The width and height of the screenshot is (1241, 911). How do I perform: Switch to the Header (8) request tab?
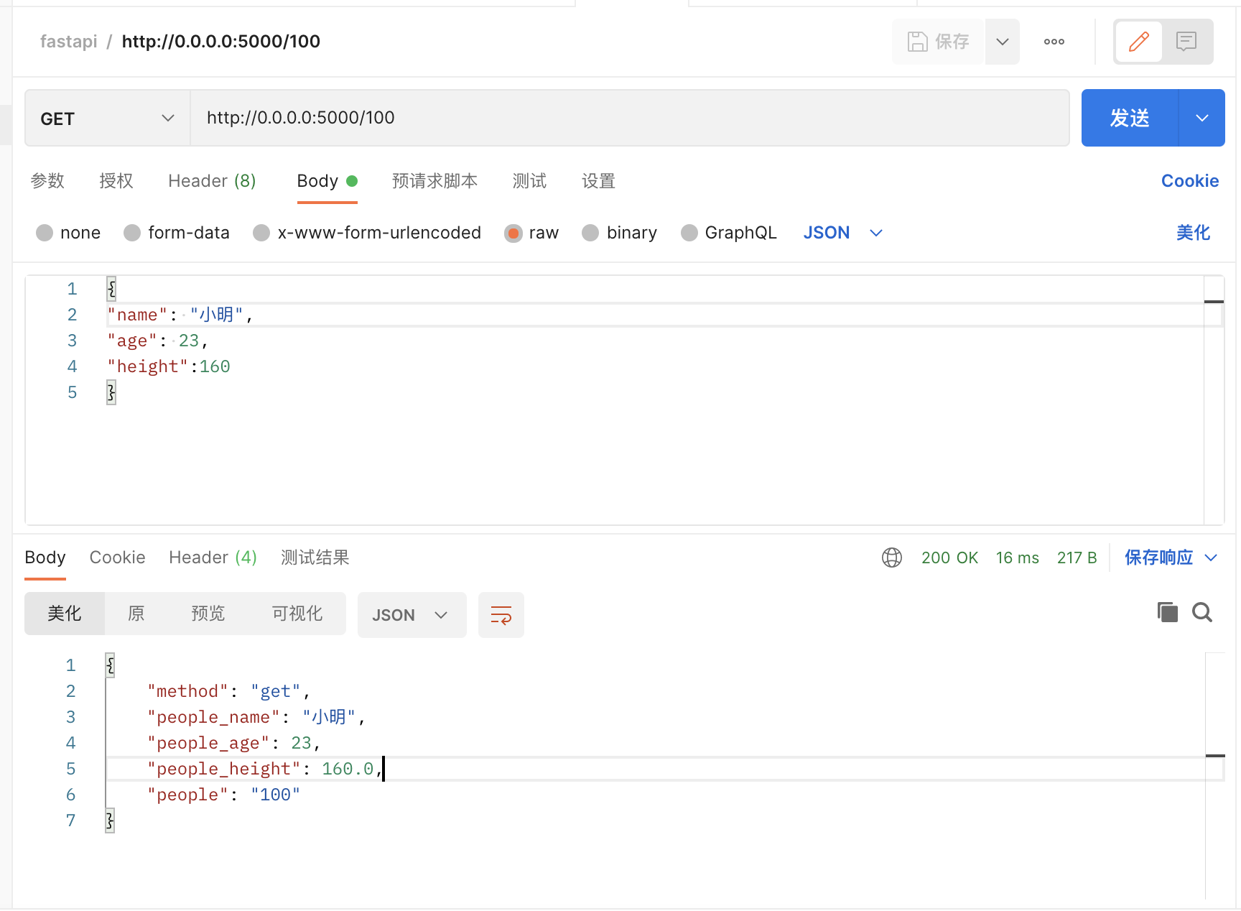212,181
